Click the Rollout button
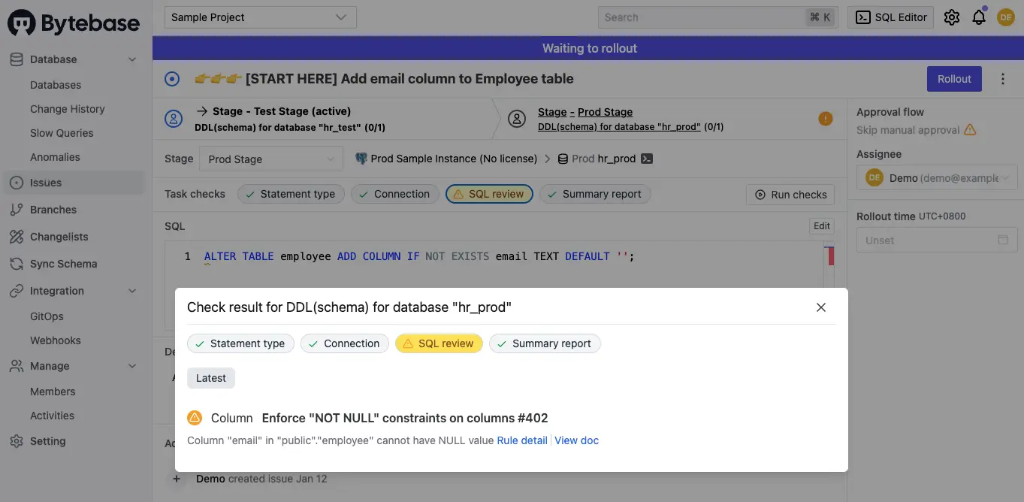This screenshot has height=502, width=1024. (x=953, y=78)
